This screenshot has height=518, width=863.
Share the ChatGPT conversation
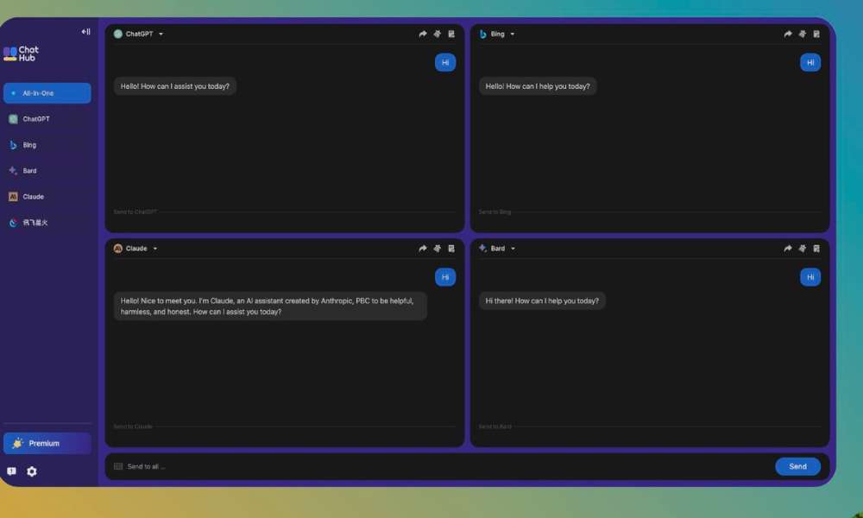click(423, 35)
